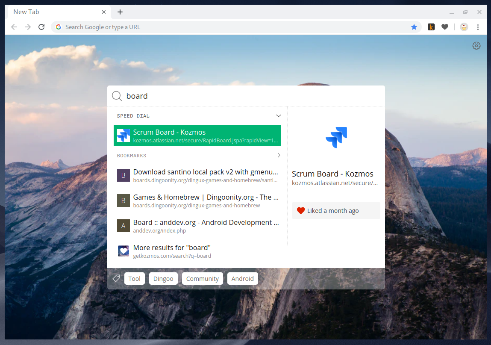
Task: Click the red heart Liked icon
Action: pyautogui.click(x=300, y=211)
